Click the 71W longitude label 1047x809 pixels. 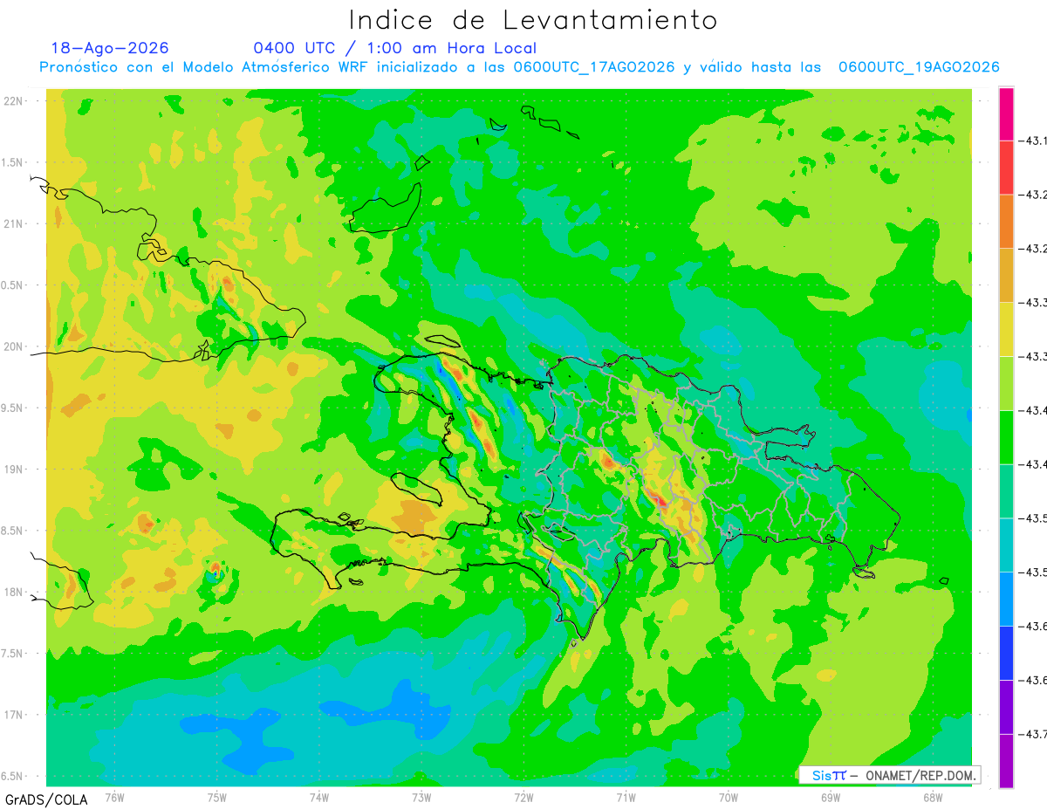pyautogui.click(x=626, y=798)
